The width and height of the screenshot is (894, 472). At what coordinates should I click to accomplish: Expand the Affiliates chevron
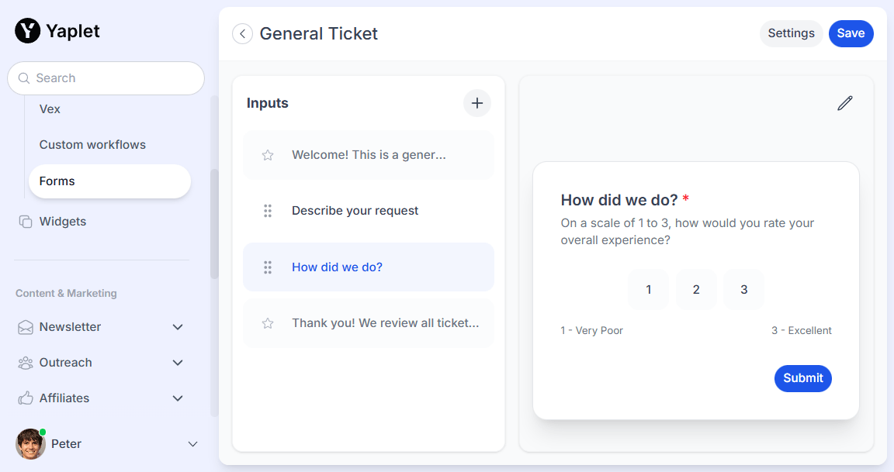[x=178, y=398]
